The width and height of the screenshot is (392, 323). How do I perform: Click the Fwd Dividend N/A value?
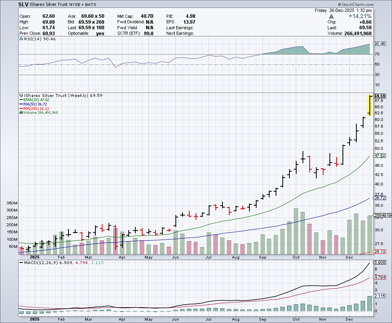click(150, 22)
